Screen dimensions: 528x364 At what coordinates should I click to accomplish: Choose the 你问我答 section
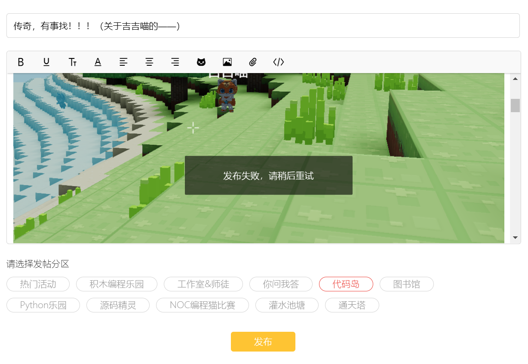[x=281, y=284]
